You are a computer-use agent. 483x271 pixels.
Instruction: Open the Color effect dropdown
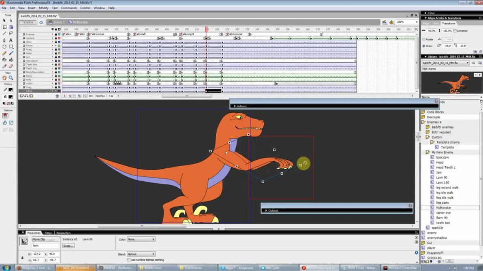(x=141, y=239)
